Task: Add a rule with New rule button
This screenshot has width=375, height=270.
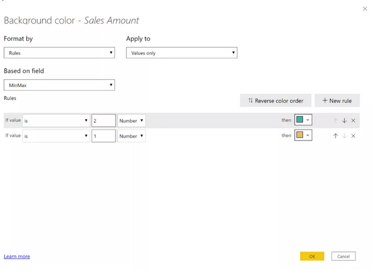Action: [x=337, y=100]
